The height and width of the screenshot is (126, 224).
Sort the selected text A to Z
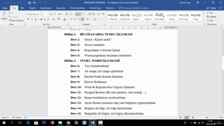98,14
